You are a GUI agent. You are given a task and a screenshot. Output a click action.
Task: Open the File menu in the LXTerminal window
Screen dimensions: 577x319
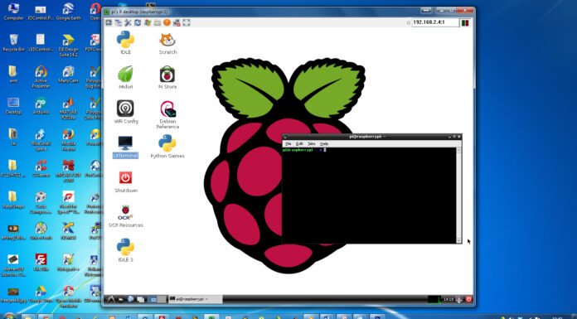[x=288, y=143]
